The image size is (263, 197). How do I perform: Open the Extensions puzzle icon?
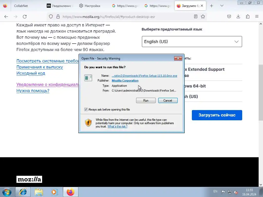[x=248, y=16]
